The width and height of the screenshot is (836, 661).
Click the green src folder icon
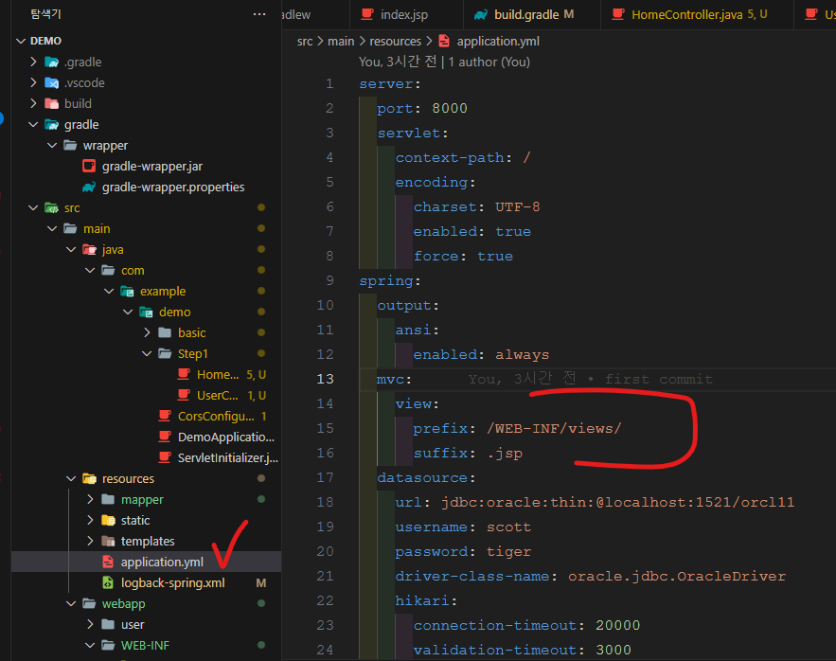tap(52, 207)
